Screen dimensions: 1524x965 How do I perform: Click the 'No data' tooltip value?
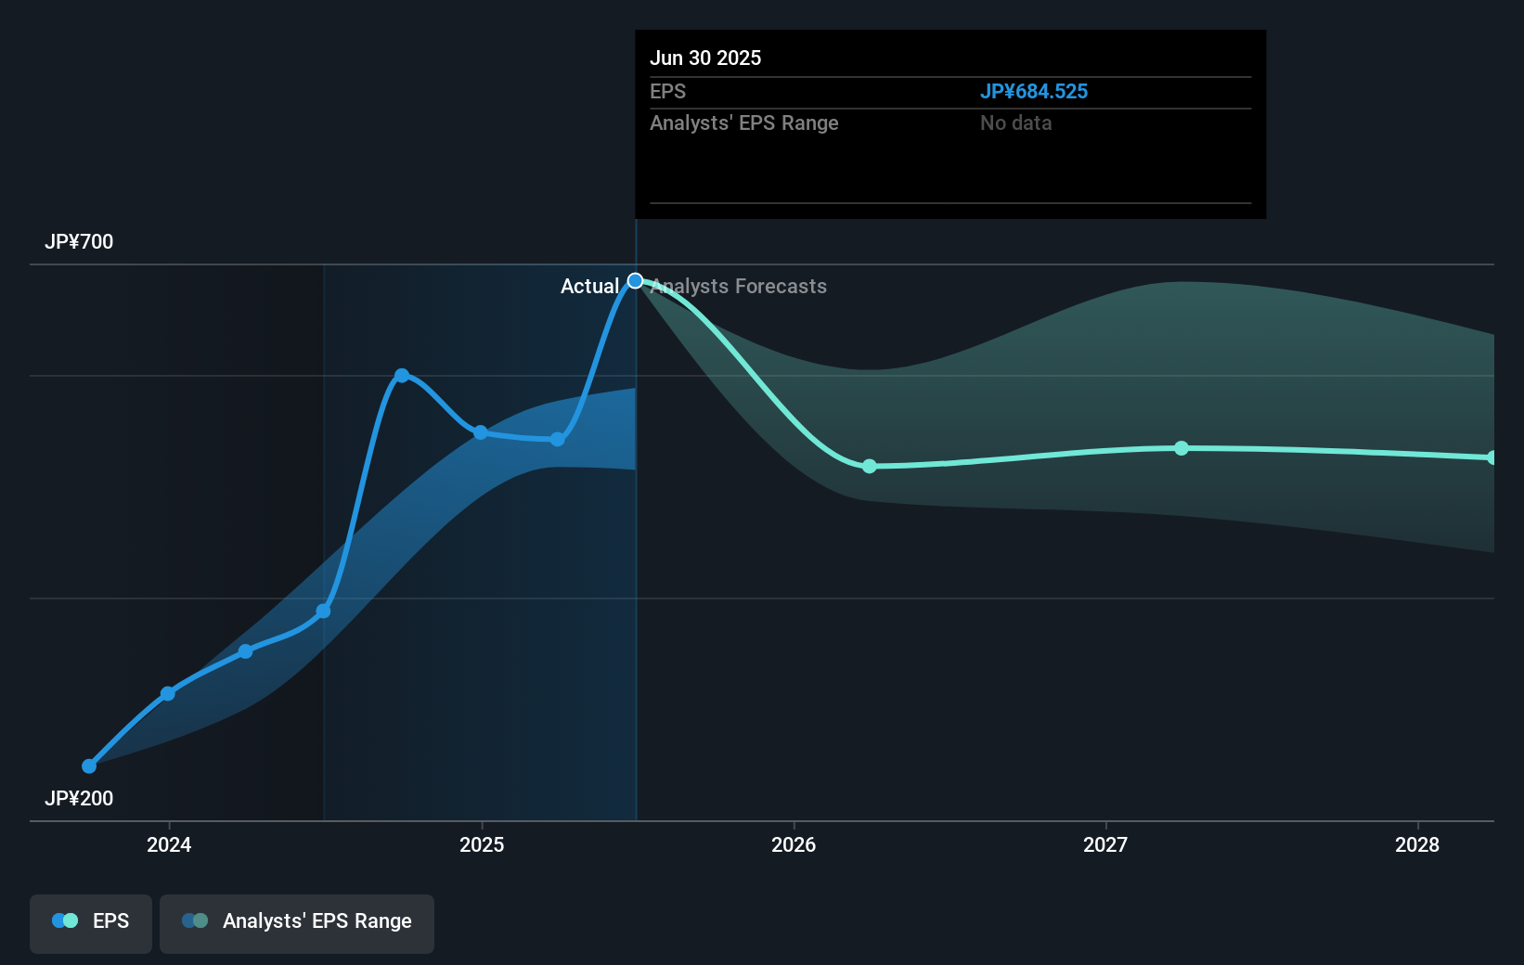point(1016,123)
